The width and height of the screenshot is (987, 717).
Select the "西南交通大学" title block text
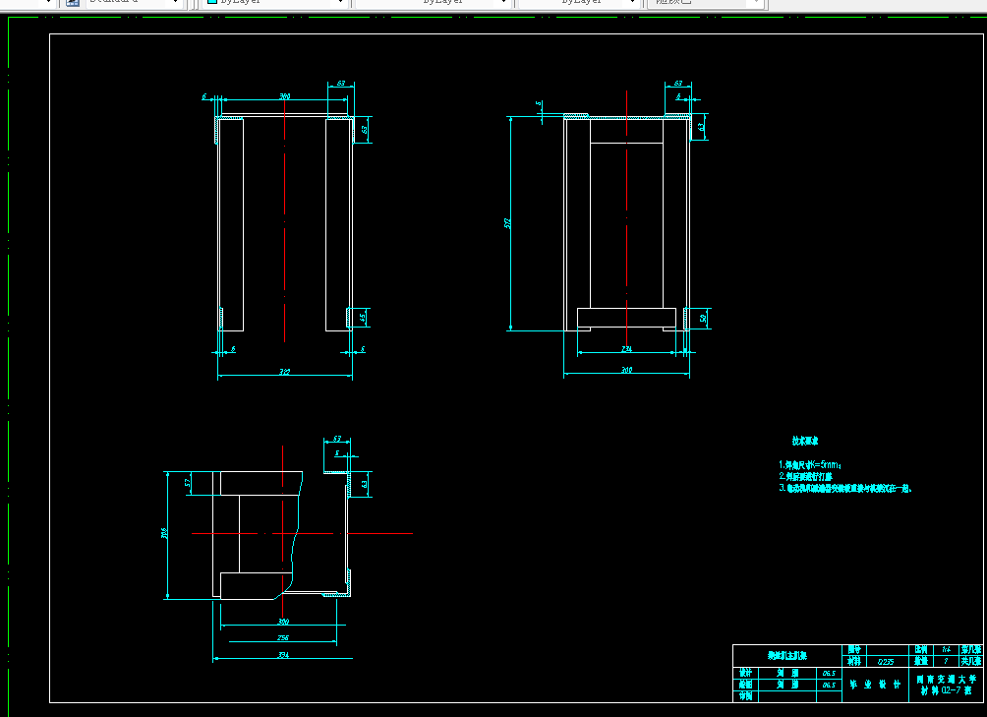pos(946,680)
